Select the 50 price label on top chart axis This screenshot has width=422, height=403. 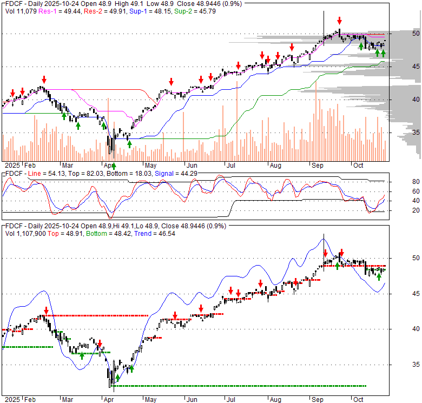click(x=416, y=34)
